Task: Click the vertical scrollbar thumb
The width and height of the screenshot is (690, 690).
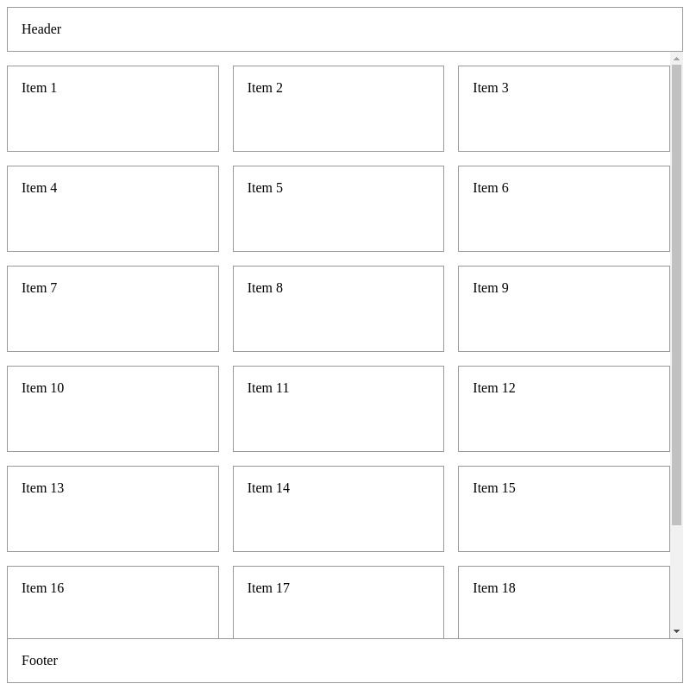Action: (x=676, y=293)
